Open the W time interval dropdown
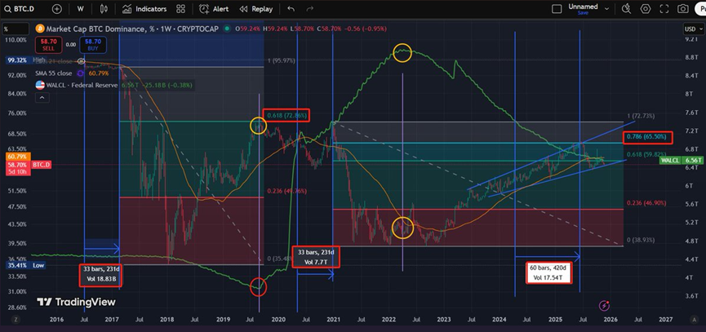This screenshot has width=706, height=332. tap(81, 9)
